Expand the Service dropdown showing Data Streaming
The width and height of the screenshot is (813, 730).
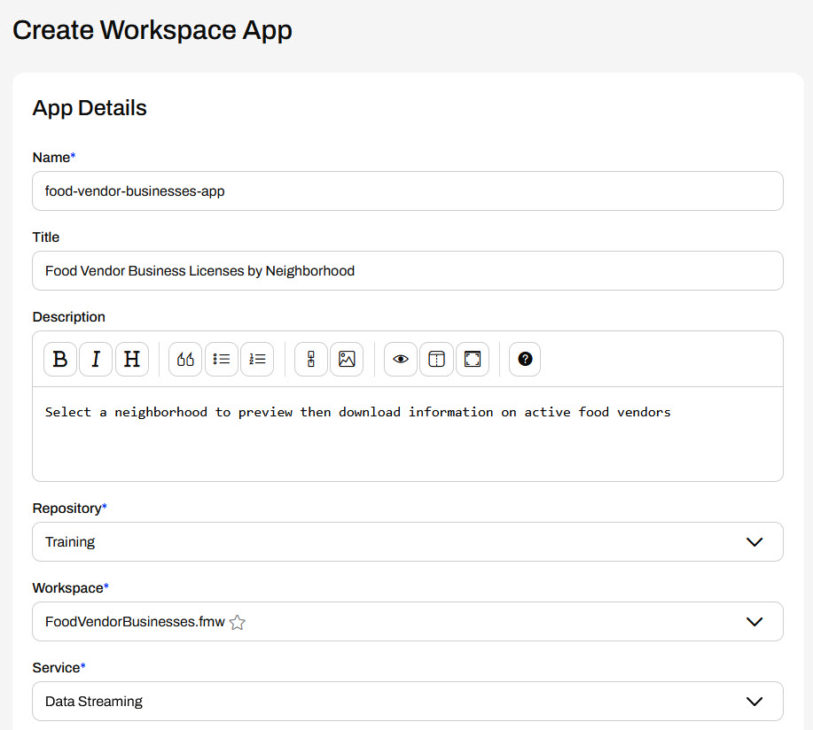pos(407,701)
